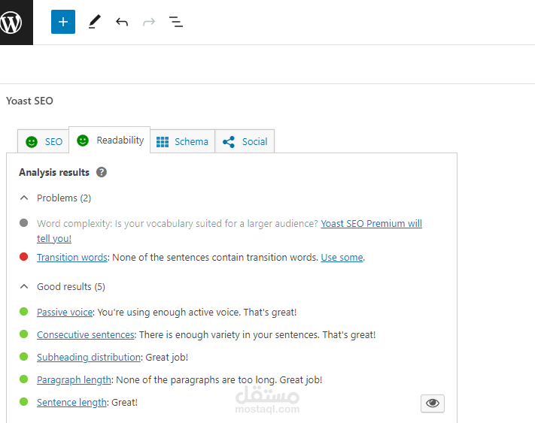Select the pencil Tools icon
535x423 pixels.
pos(95,22)
